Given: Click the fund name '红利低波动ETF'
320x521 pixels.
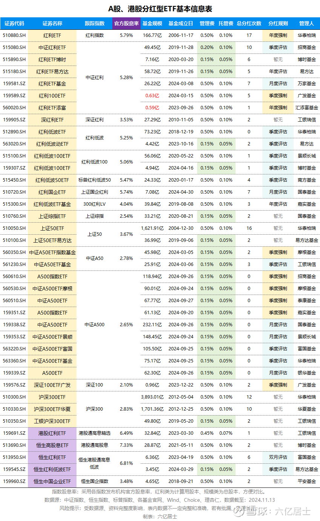Looking at the screenshot, I should (x=52, y=144).
